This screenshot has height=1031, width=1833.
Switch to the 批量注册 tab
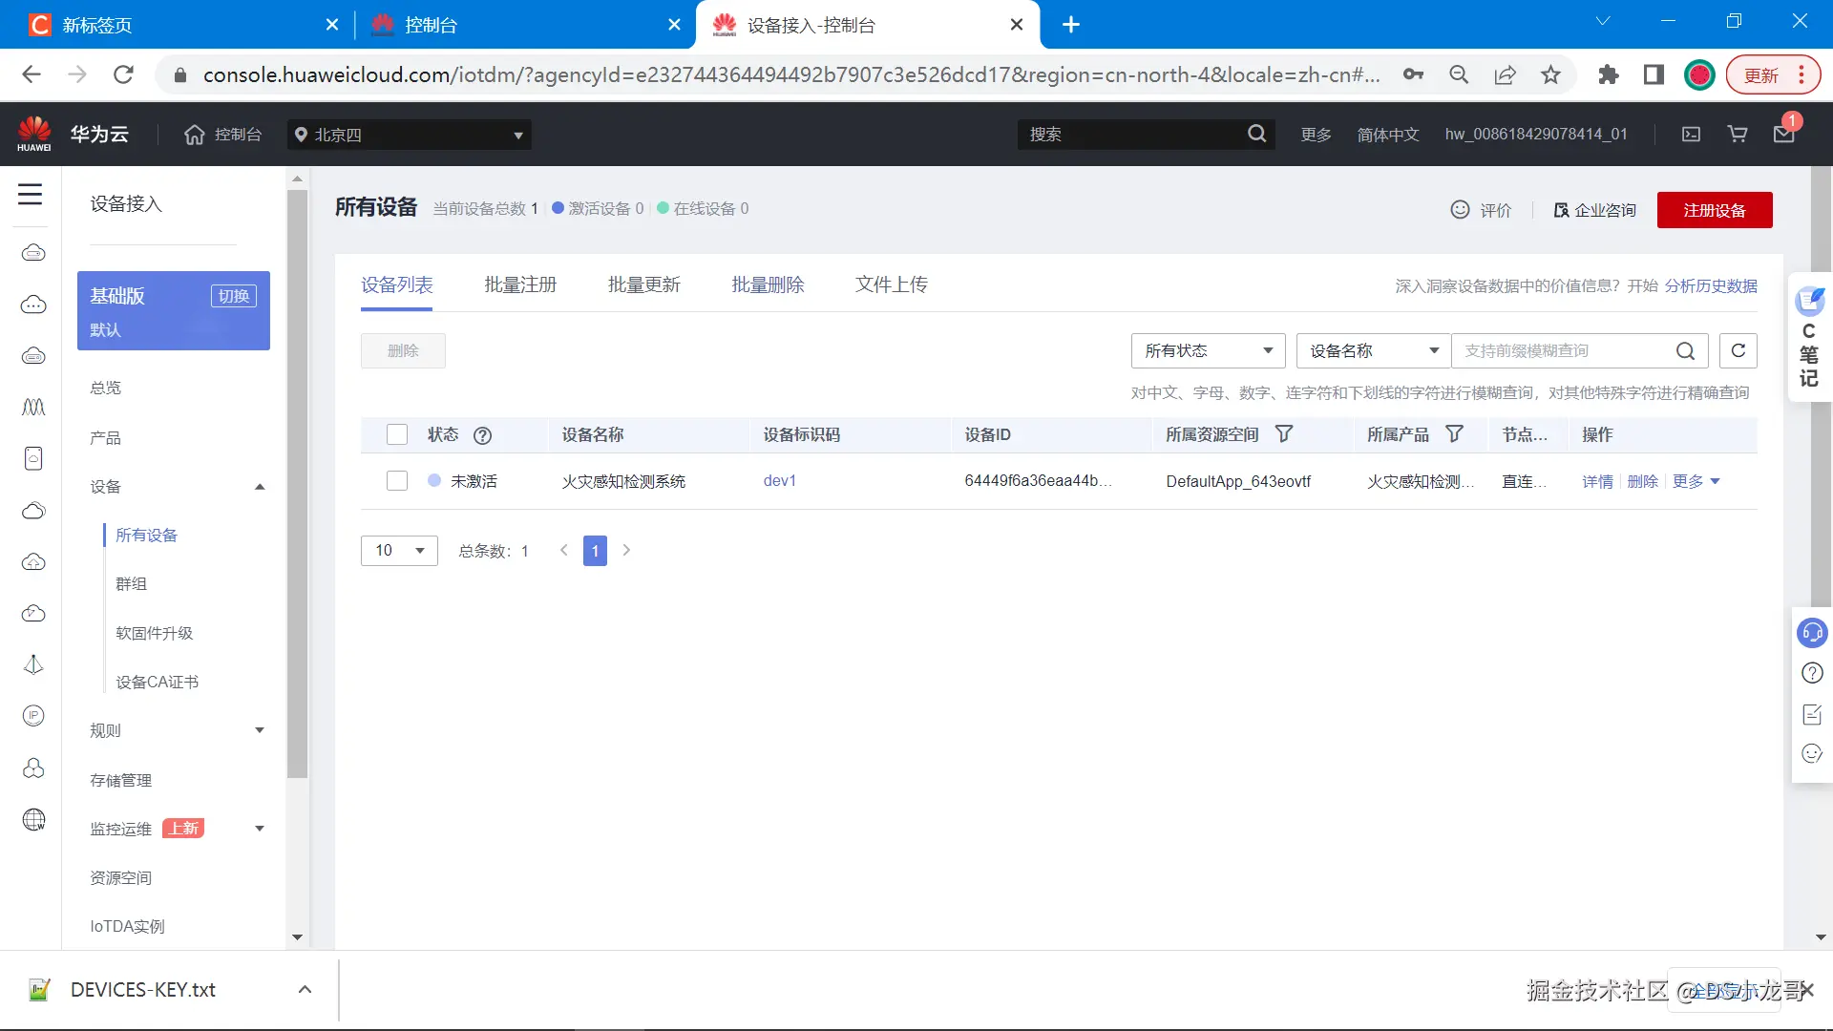pos(520,284)
